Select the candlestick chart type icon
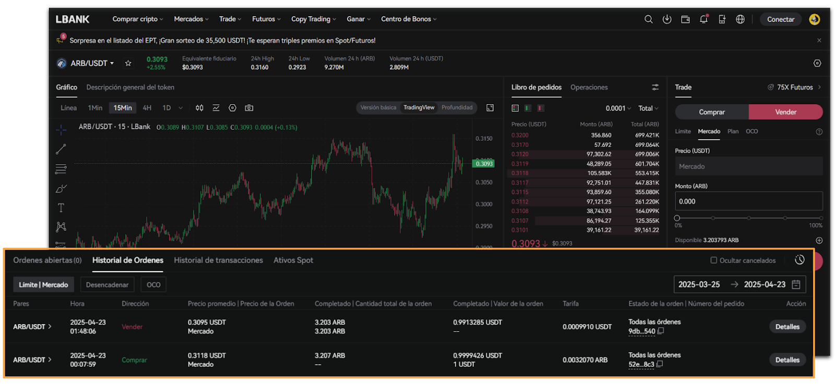This screenshot has height=384, width=835. pyautogui.click(x=199, y=108)
